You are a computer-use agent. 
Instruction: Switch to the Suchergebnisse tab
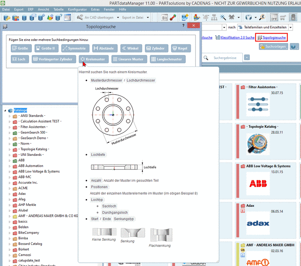pyautogui.click(x=222, y=58)
